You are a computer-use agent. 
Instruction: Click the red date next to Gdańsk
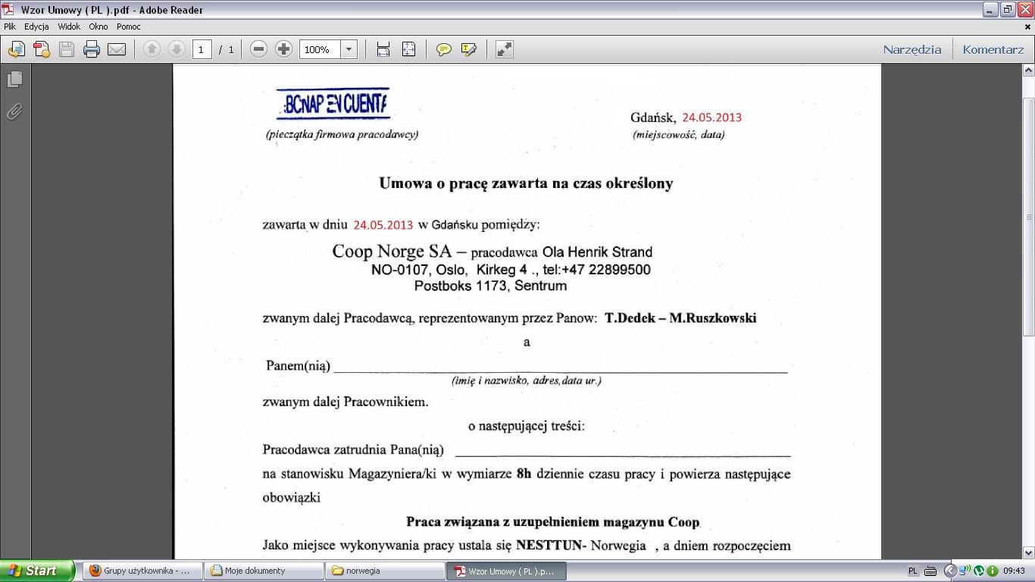tap(712, 117)
